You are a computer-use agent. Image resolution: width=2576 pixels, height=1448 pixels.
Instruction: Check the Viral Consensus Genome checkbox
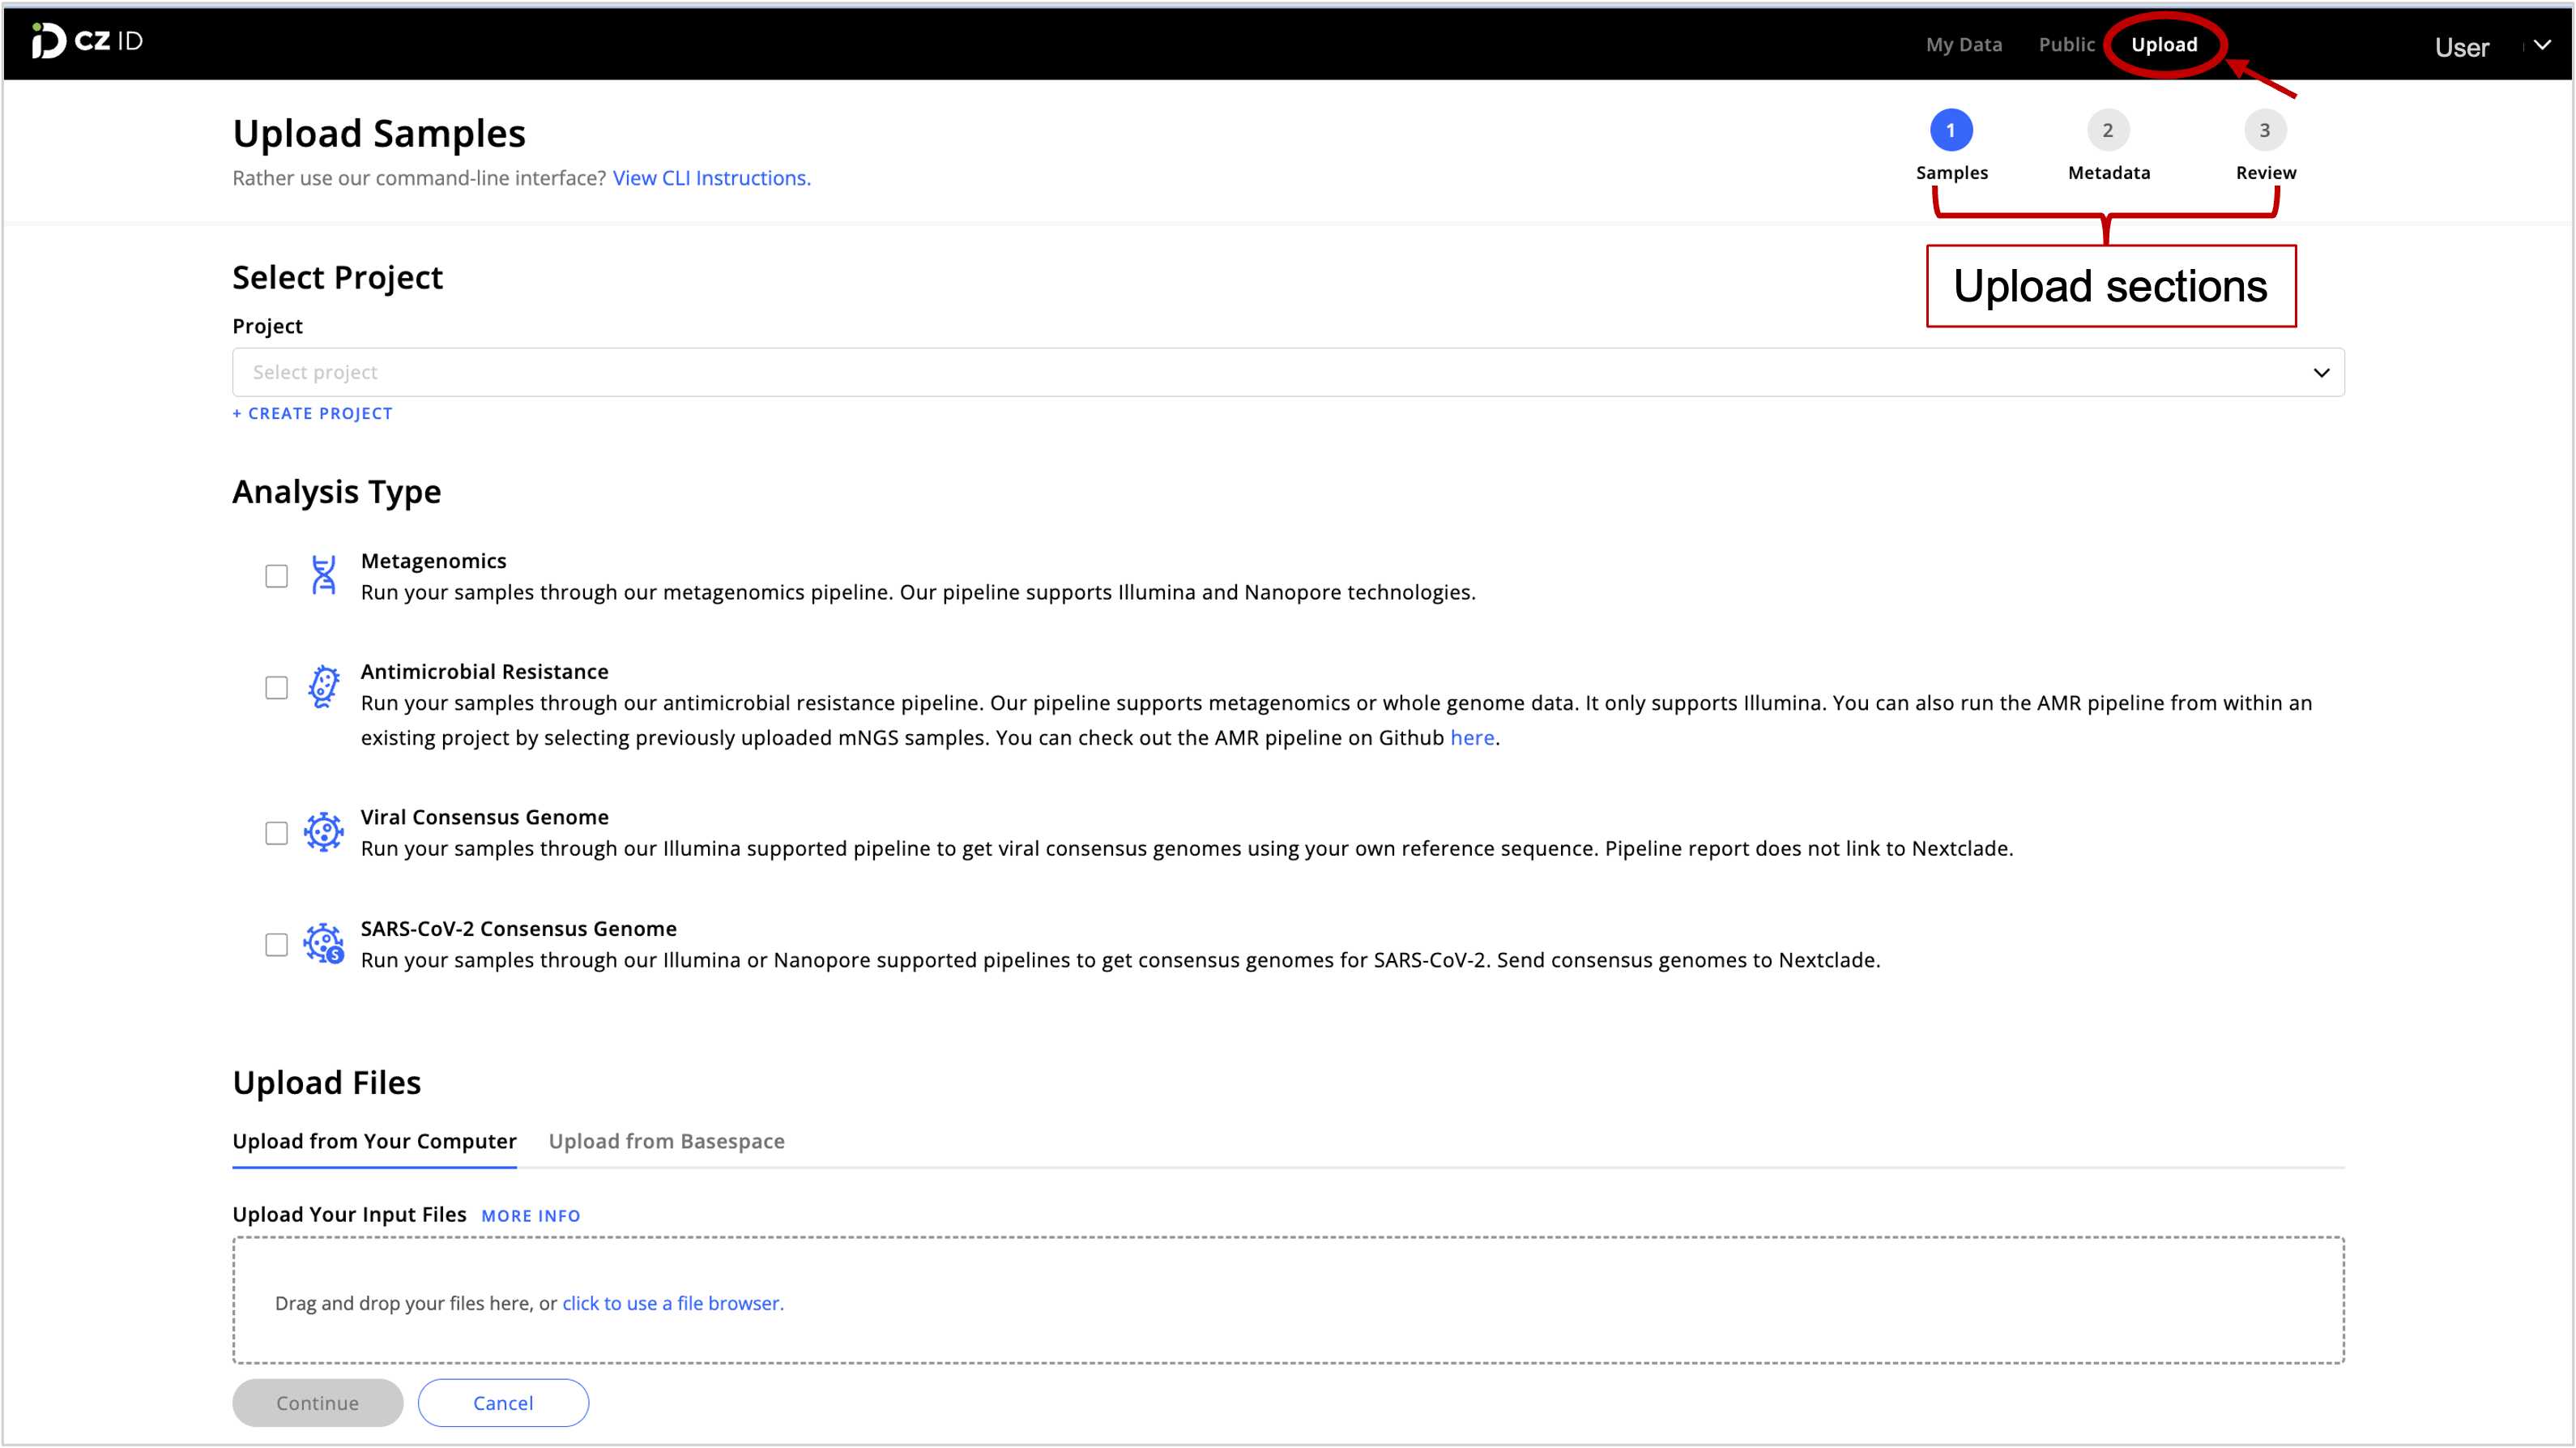coord(276,833)
